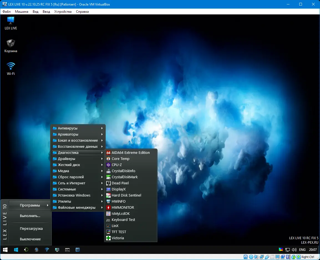The width and height of the screenshot is (320, 260).
Task: Launch AIDA64 Extreme Edition from the menu
Action: pyautogui.click(x=131, y=152)
